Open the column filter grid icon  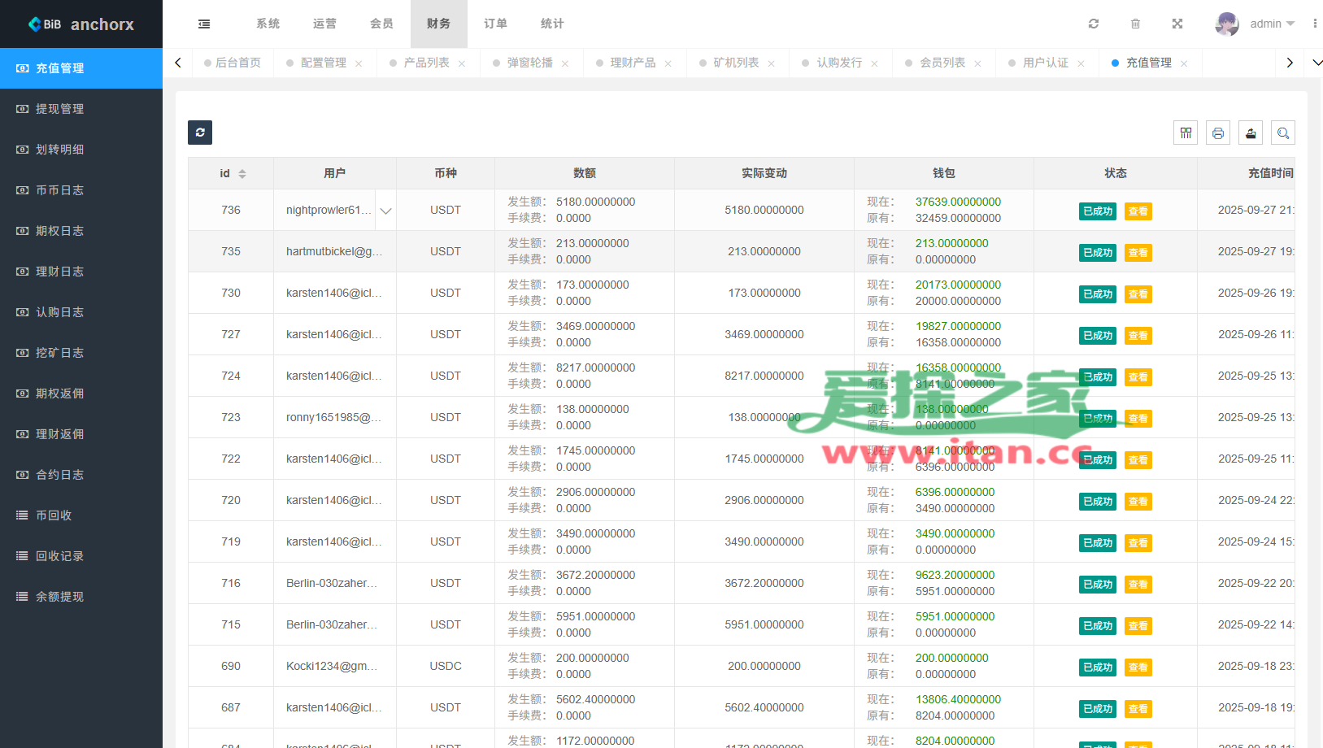pyautogui.click(x=1186, y=133)
